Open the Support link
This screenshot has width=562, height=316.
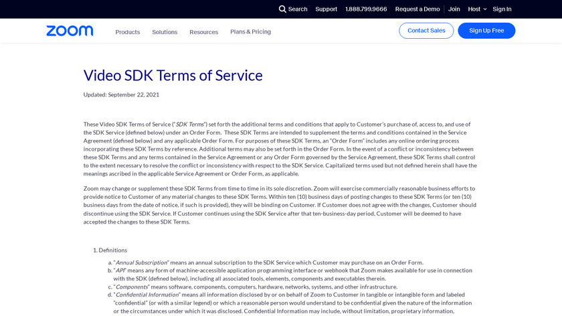(326, 9)
